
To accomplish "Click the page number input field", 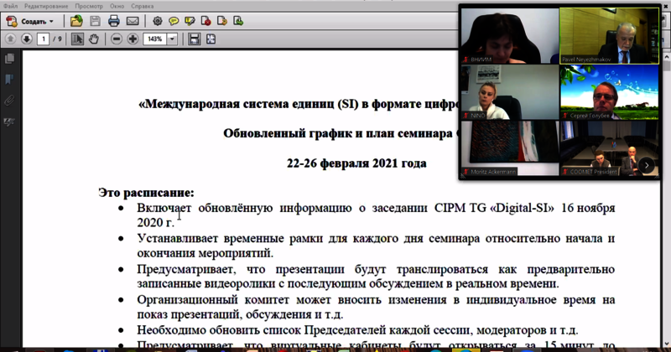I will tap(43, 39).
